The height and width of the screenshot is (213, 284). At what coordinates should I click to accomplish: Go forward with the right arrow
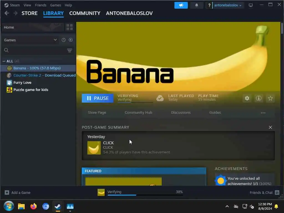[x=16, y=13]
